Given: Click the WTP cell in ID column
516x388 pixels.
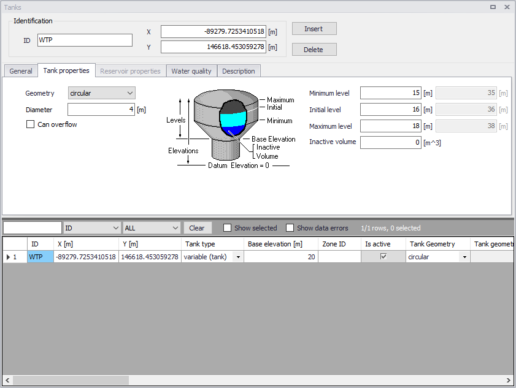Looking at the screenshot, I should 40,257.
